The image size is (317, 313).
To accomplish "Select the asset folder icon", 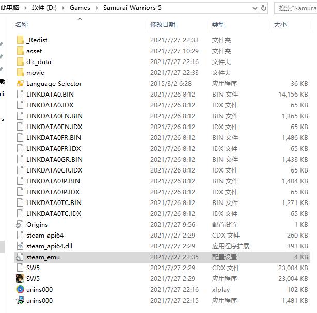I will pos(20,51).
